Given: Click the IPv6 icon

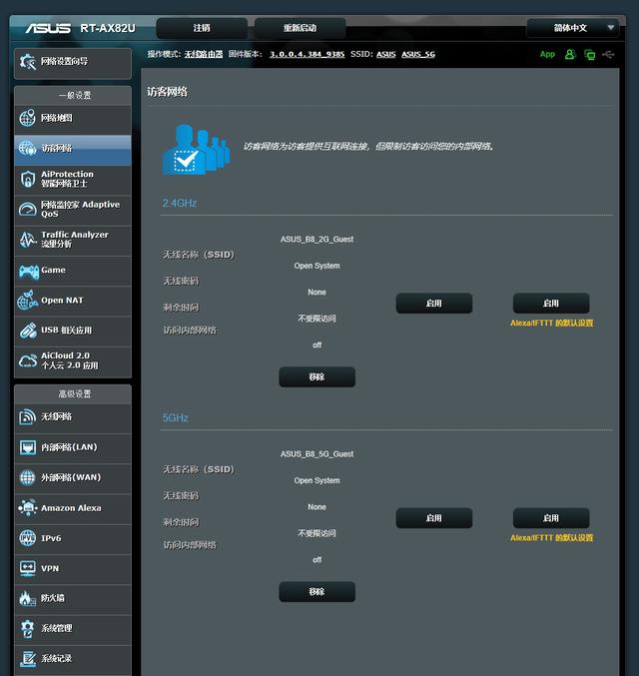Looking at the screenshot, I should (28, 538).
